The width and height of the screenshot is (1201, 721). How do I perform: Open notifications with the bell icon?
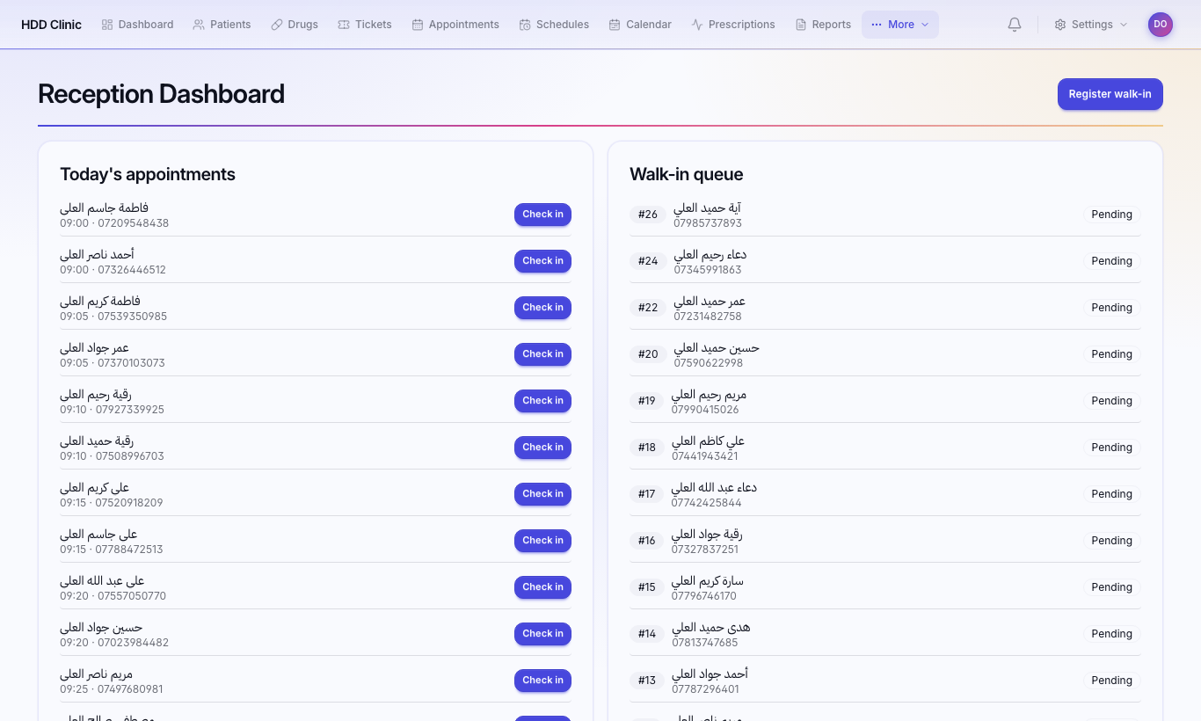(1015, 25)
